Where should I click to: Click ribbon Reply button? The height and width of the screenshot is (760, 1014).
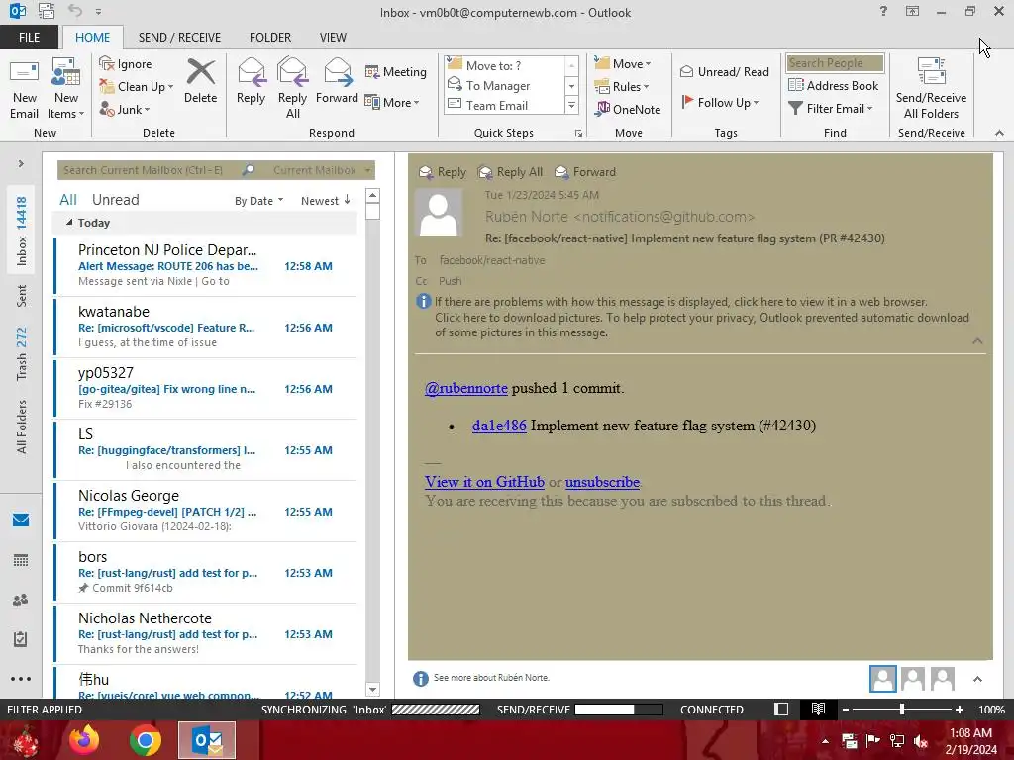pyautogui.click(x=251, y=81)
